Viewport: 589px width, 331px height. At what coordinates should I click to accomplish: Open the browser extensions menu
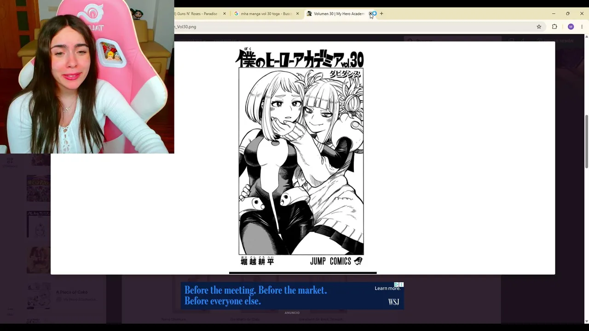554,27
